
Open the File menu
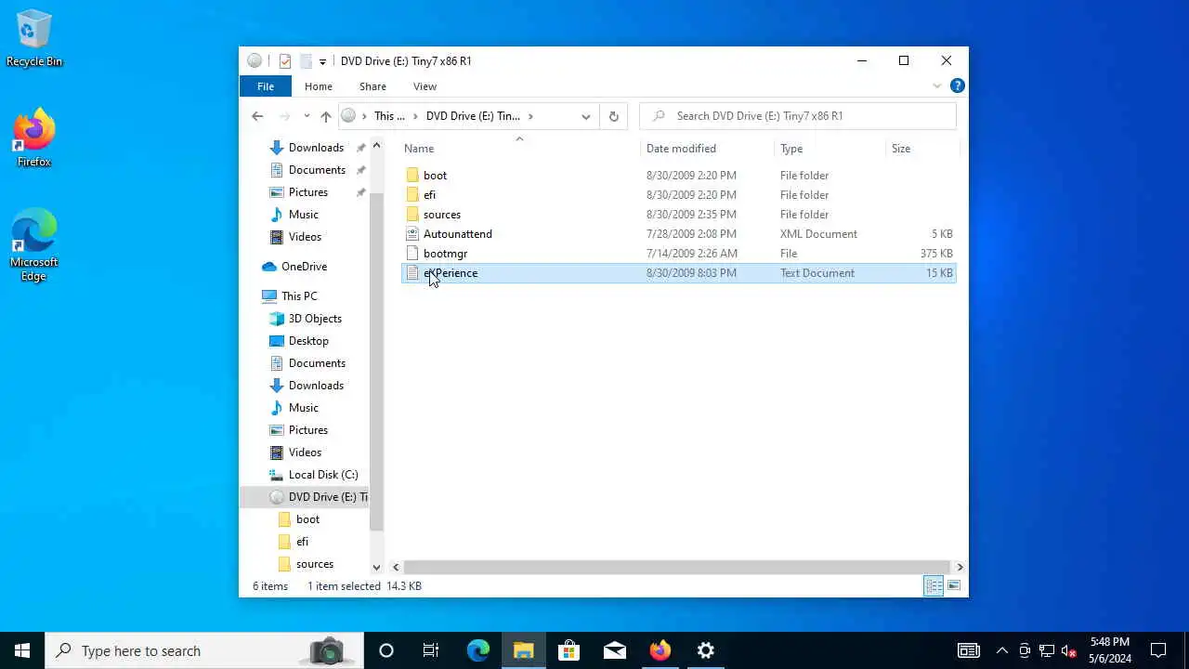[x=266, y=86]
